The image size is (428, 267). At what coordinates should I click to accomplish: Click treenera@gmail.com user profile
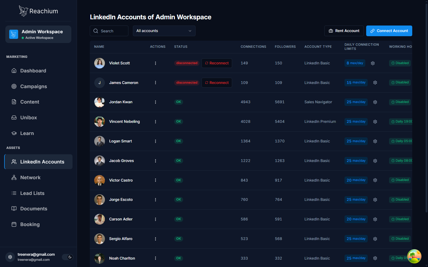click(x=36, y=257)
